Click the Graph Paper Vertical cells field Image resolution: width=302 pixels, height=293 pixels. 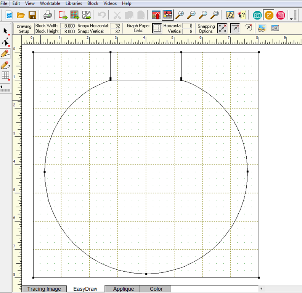[x=188, y=31]
